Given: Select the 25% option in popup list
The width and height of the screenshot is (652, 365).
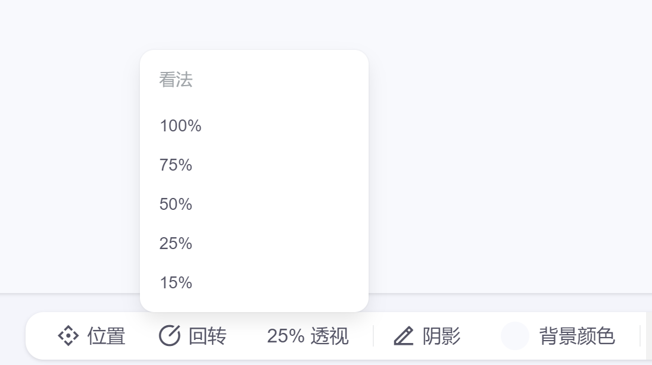Looking at the screenshot, I should [254, 243].
